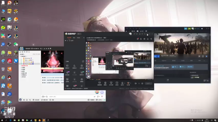Go back with the Steam navigation arrow
This screenshot has width=218, height=122.
coord(126,31)
